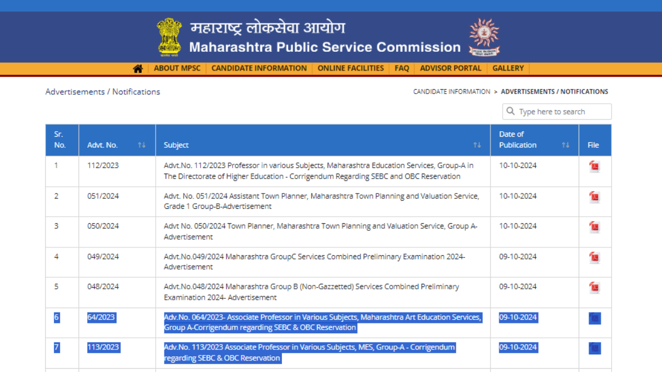The height and width of the screenshot is (372, 662).
Task: Click publication date in 112/2023 row
Action: [x=518, y=165]
